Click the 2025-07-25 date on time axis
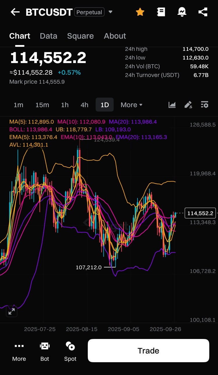Viewport: 218px width, 375px height. click(x=40, y=329)
